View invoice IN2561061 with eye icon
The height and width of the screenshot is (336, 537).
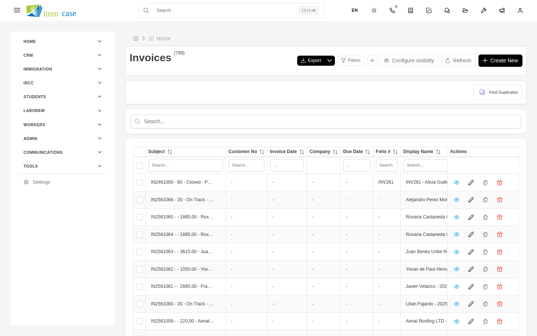456,287
